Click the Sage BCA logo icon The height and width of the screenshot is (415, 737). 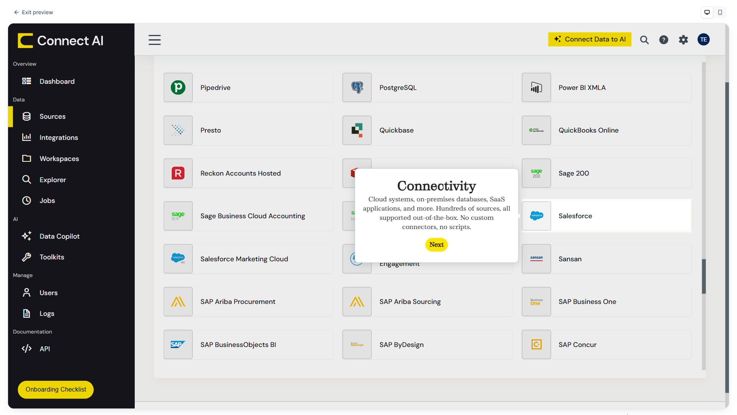tap(178, 216)
